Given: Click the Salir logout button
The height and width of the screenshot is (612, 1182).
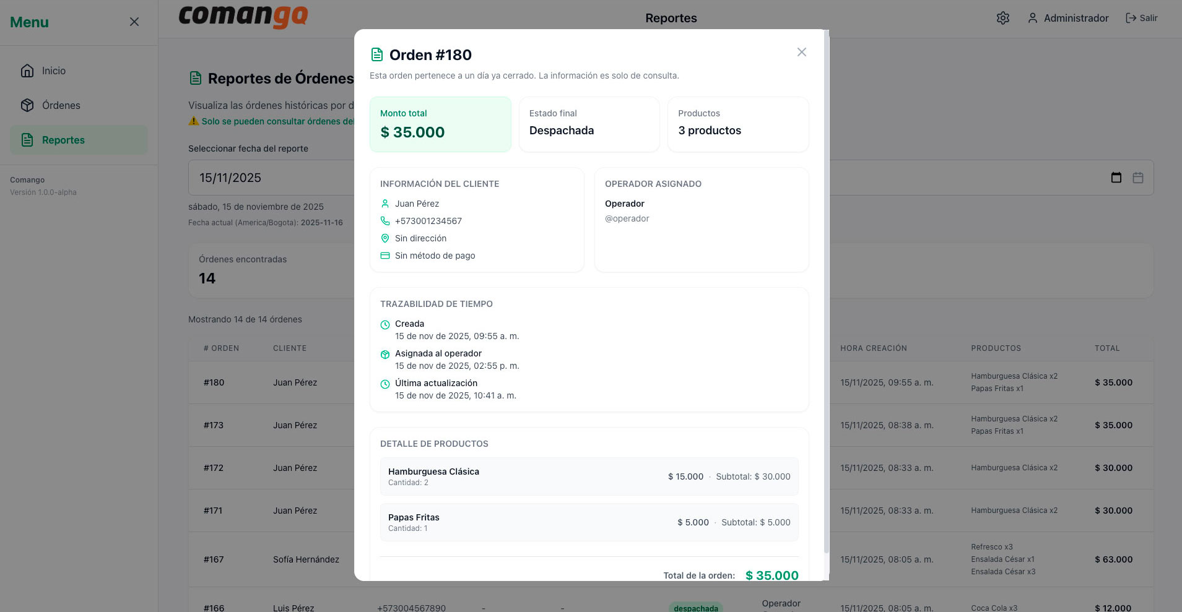Looking at the screenshot, I should point(1141,18).
